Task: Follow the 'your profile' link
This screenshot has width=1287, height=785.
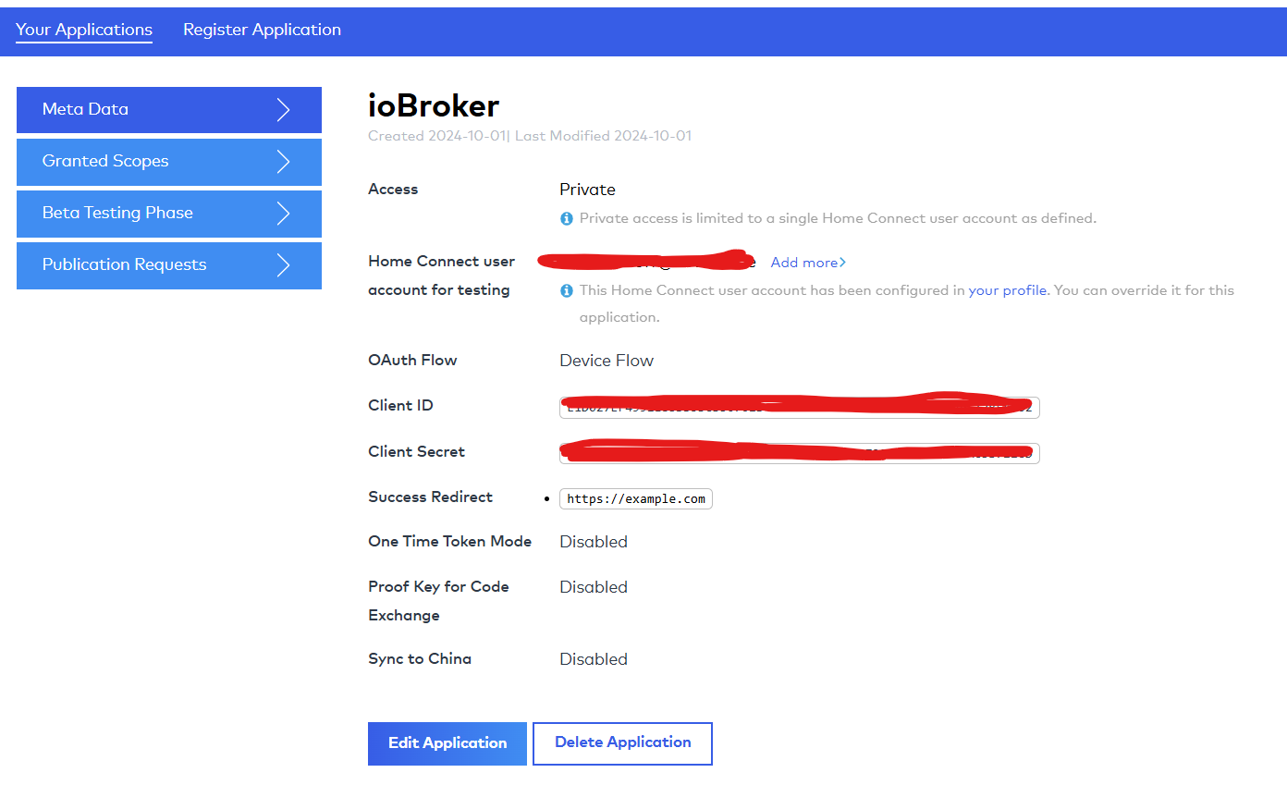Action: tap(1008, 290)
